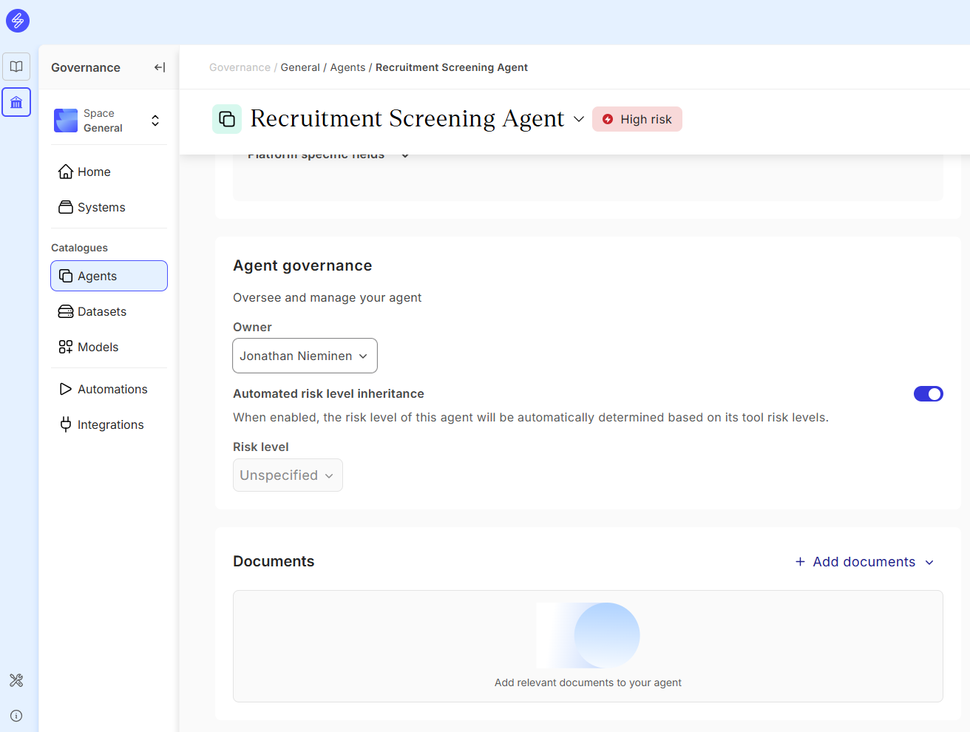970x732 pixels.
Task: Expand the Risk level Unspecified dropdown
Action: click(x=288, y=475)
